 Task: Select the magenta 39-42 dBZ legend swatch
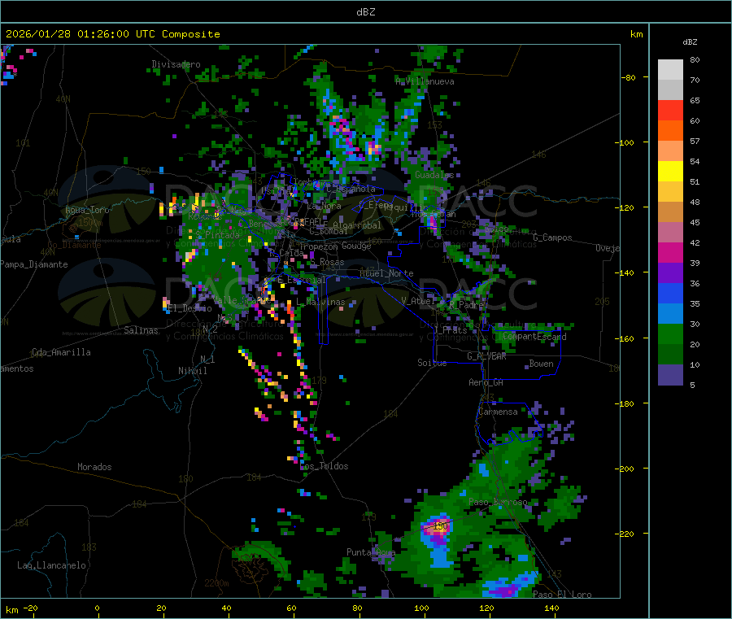670,252
